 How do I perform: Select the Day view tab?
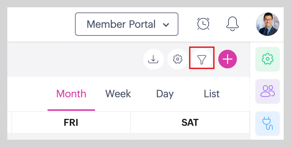point(165,94)
